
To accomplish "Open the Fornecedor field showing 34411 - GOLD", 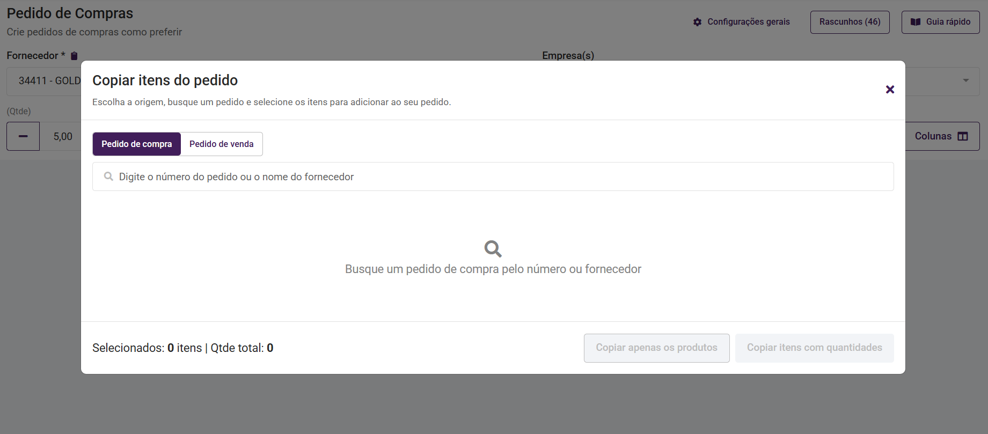I will 44,81.
